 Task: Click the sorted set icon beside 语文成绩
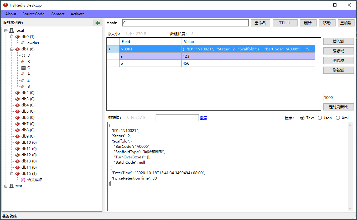tap(23, 180)
